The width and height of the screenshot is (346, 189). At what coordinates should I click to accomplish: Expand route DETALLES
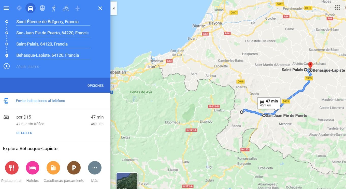[x=24, y=133]
